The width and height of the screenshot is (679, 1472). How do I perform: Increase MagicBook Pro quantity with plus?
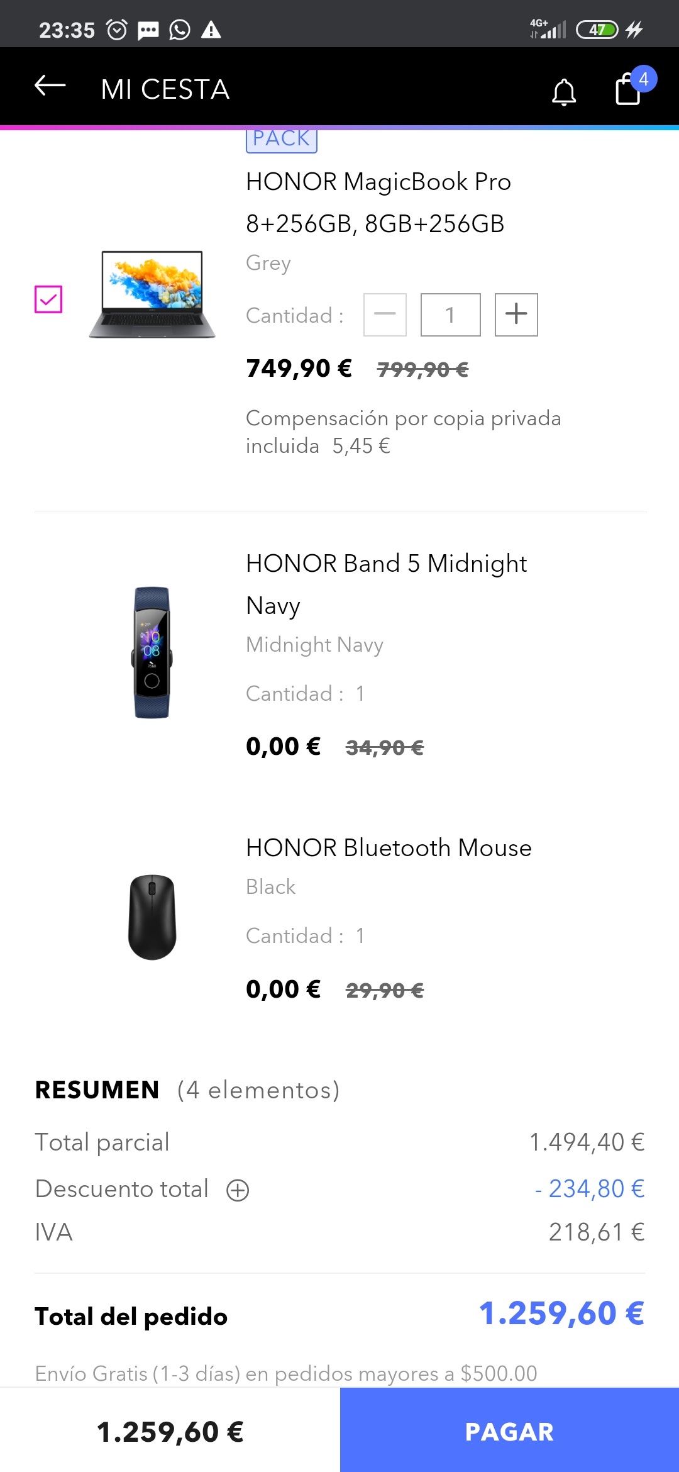[516, 315]
